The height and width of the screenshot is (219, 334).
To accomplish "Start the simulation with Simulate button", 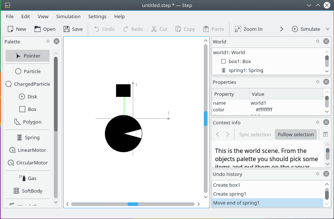I will coord(306,29).
